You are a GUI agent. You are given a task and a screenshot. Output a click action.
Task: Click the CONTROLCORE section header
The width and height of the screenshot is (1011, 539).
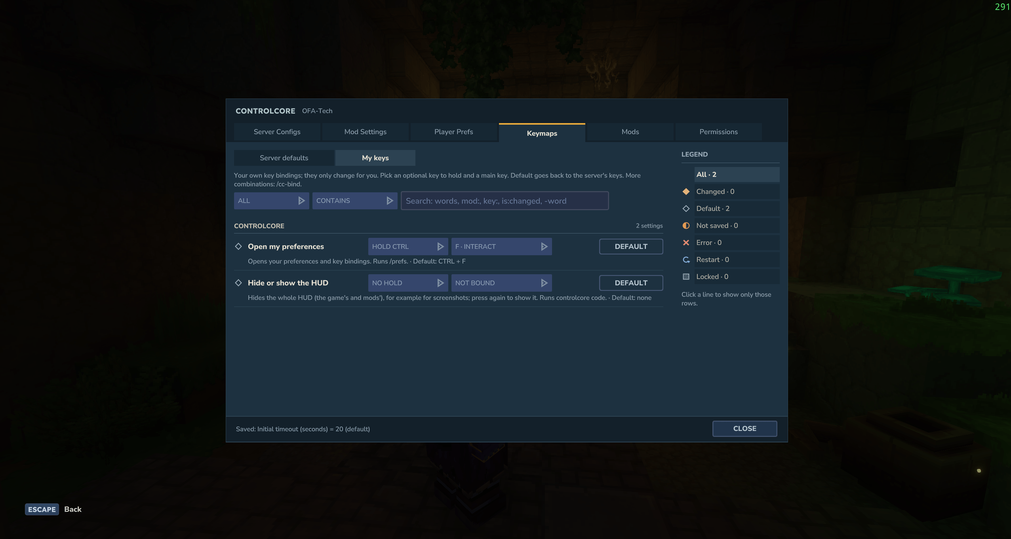point(259,226)
